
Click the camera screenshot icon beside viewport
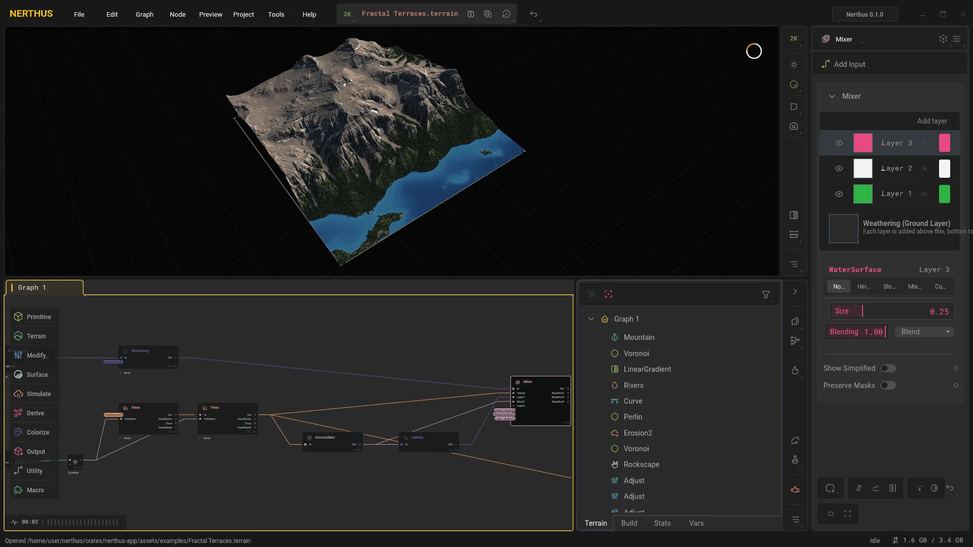(794, 126)
